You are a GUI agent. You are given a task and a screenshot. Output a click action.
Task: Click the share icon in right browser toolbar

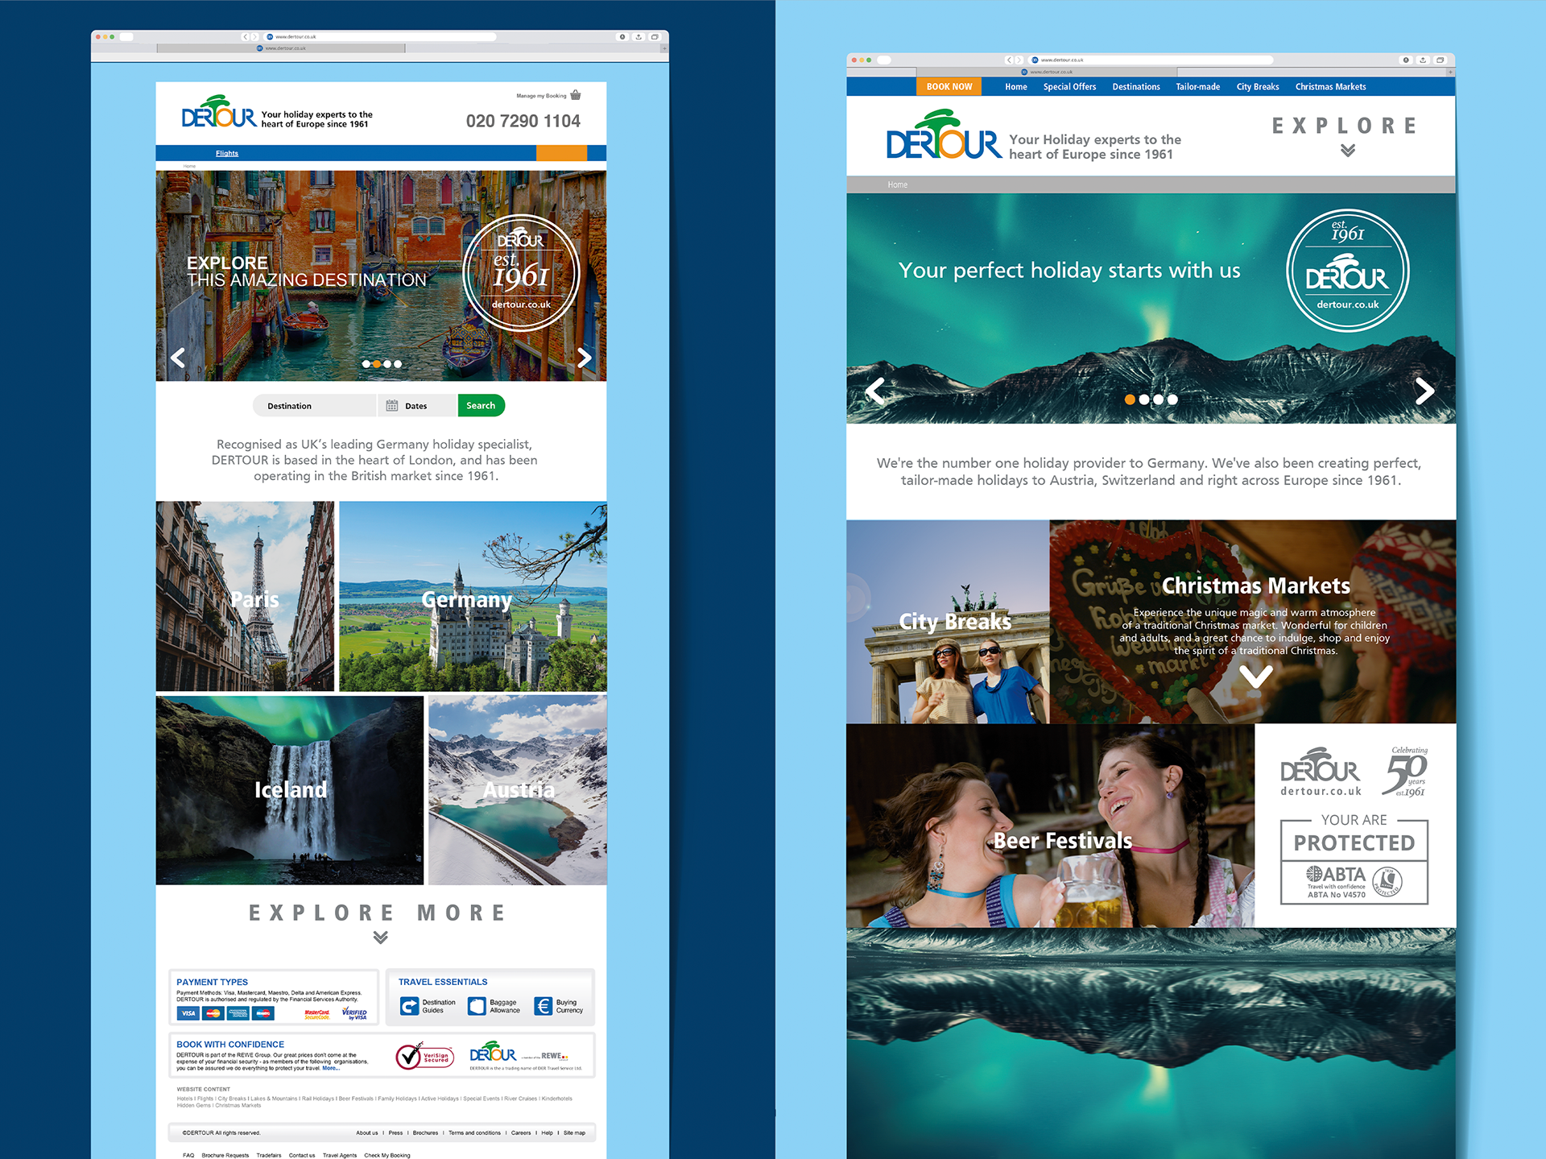[1423, 60]
